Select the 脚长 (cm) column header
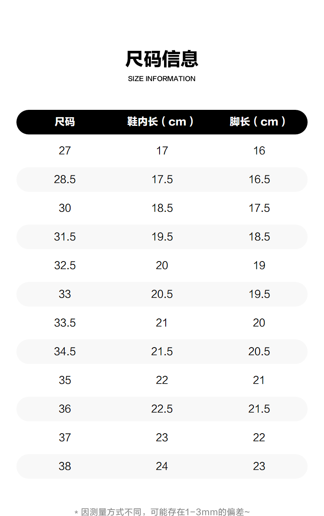The height and width of the screenshot is (516, 324). pyautogui.click(x=258, y=122)
